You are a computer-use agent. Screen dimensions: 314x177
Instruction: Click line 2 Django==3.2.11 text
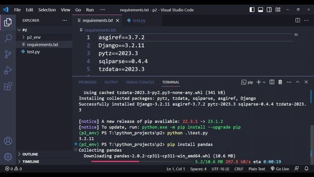[x=121, y=45]
